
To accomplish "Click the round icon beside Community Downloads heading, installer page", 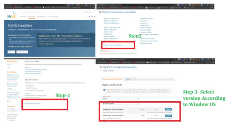I will (x=100, y=67).
